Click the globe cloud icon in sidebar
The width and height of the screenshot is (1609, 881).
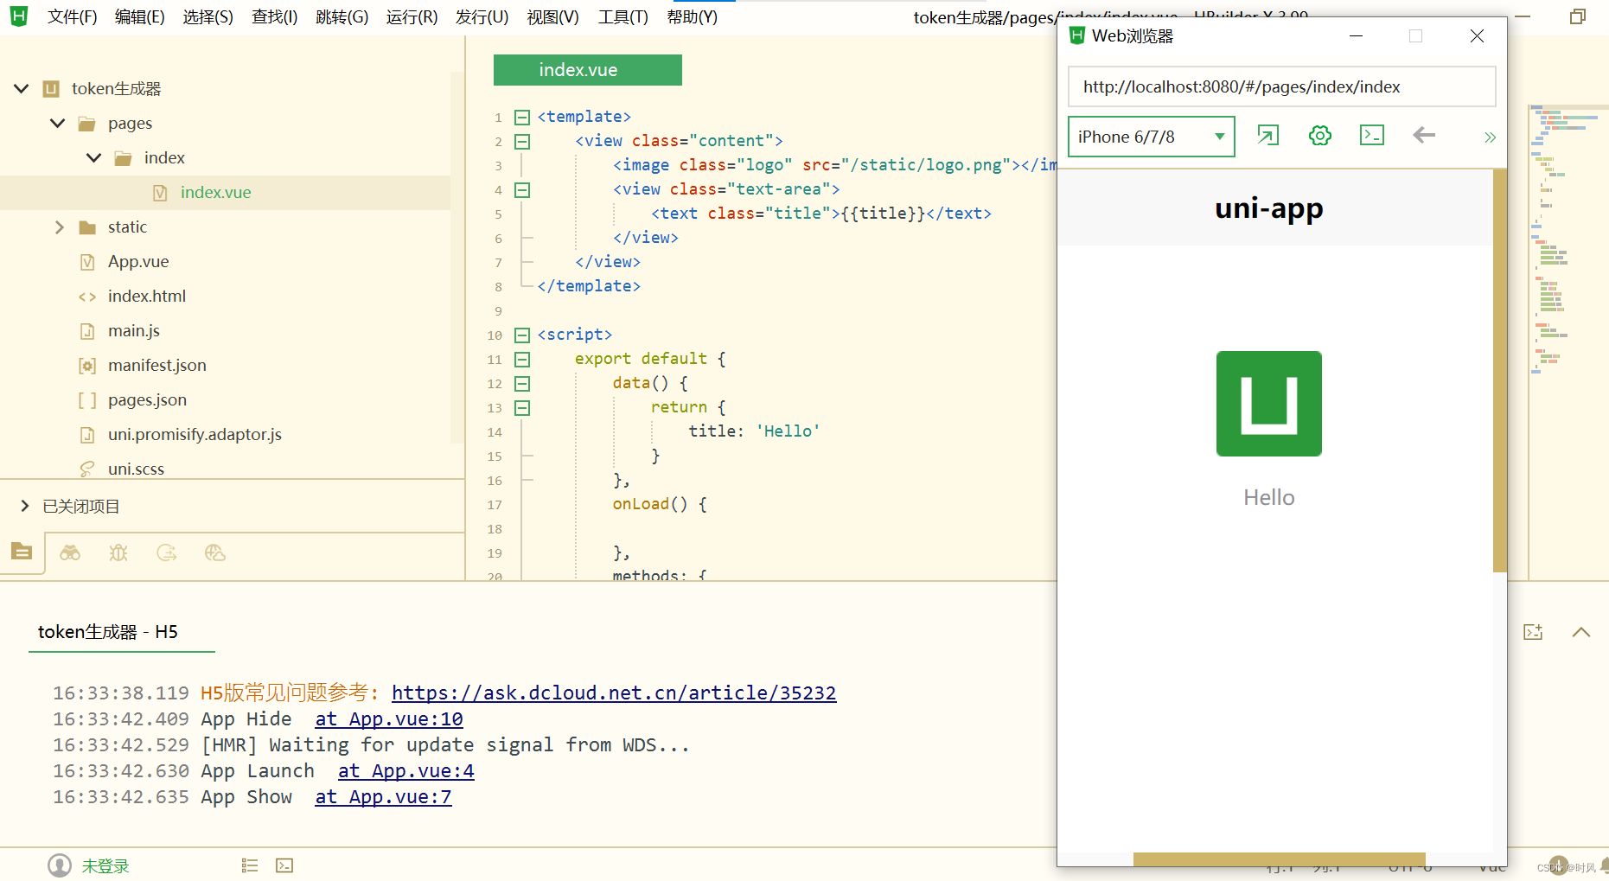pyautogui.click(x=215, y=552)
